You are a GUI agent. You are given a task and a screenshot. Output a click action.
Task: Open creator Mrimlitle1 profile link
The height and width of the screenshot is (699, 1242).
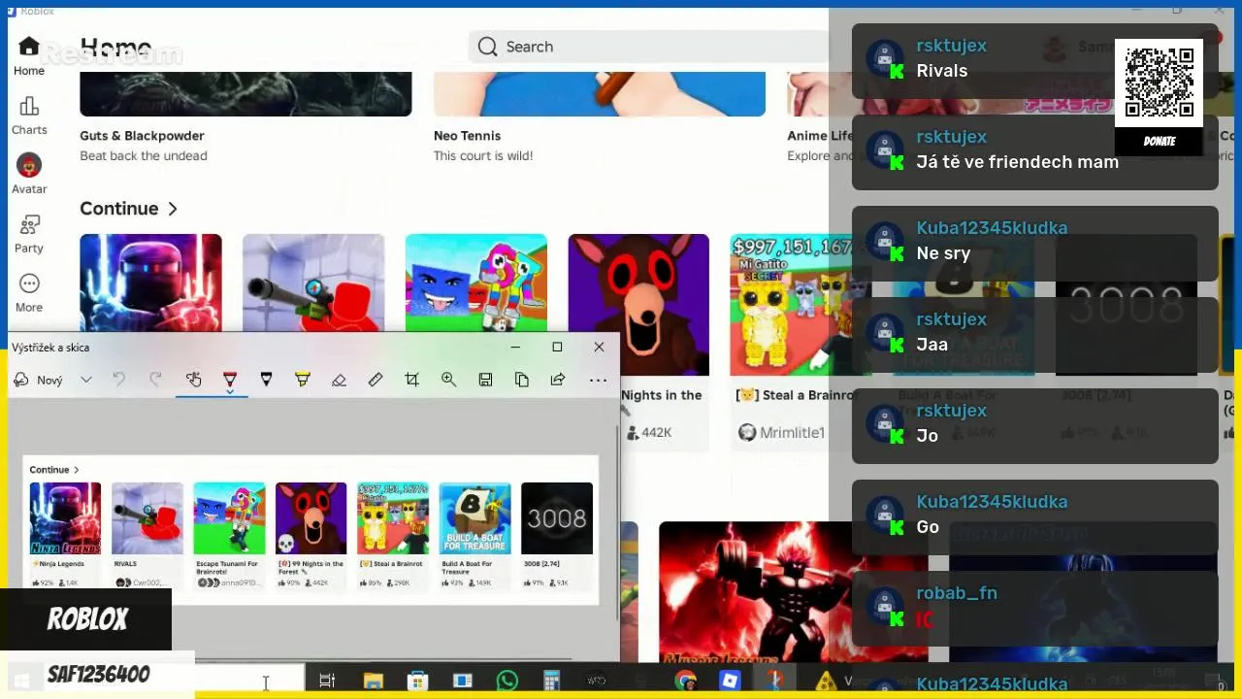[x=792, y=433]
